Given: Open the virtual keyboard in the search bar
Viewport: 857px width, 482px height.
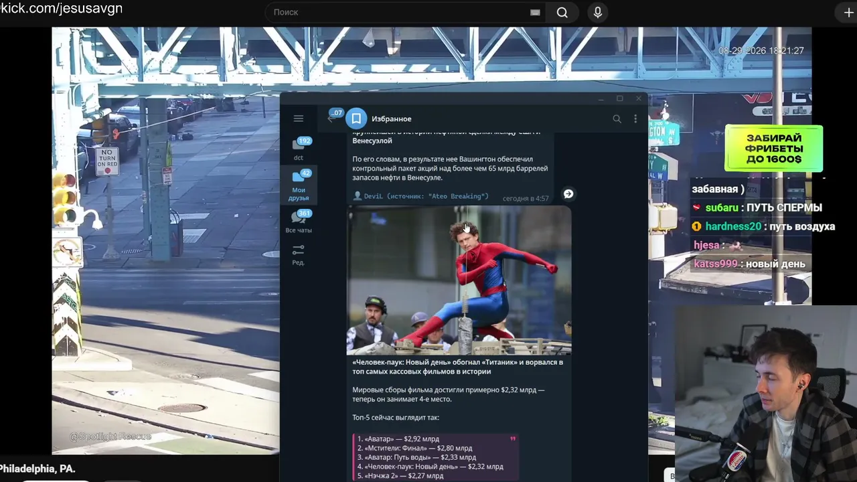Looking at the screenshot, I should click(x=535, y=12).
